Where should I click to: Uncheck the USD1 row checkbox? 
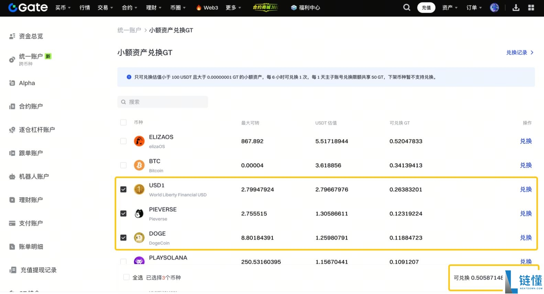click(x=123, y=189)
